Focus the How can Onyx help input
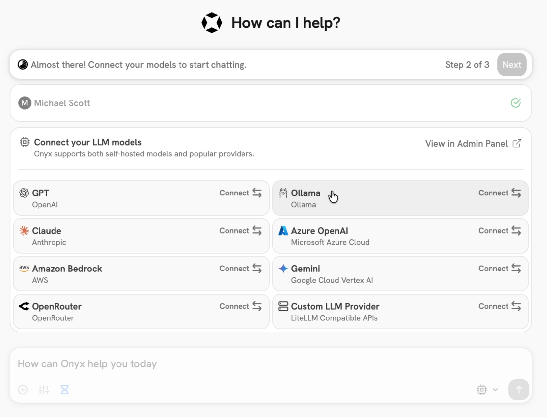Viewport: 547px width, 417px height. pos(228,364)
